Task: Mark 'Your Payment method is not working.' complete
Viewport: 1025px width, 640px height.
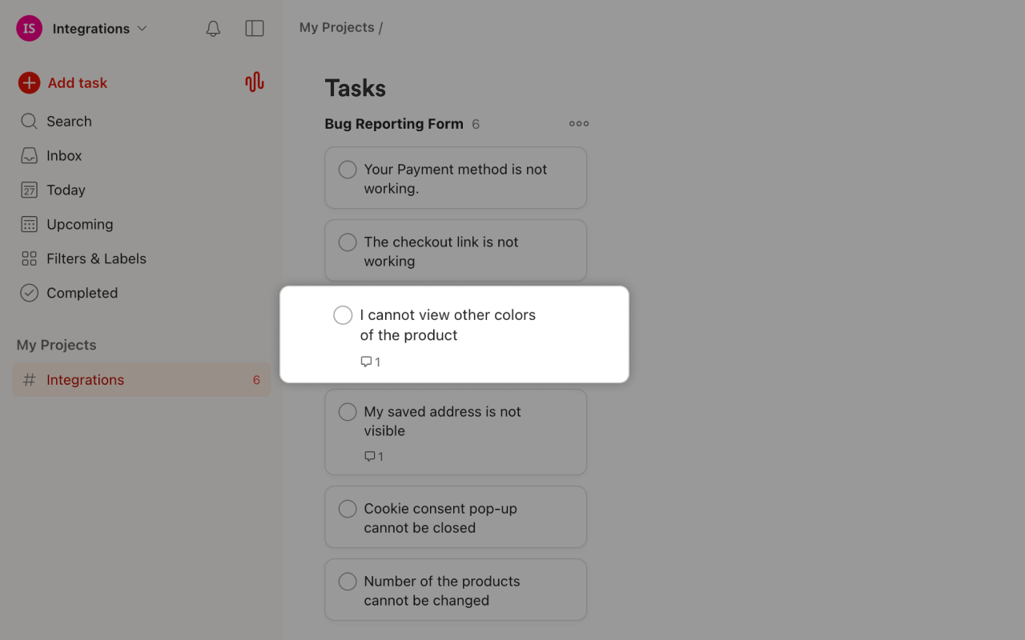Action: 347,170
